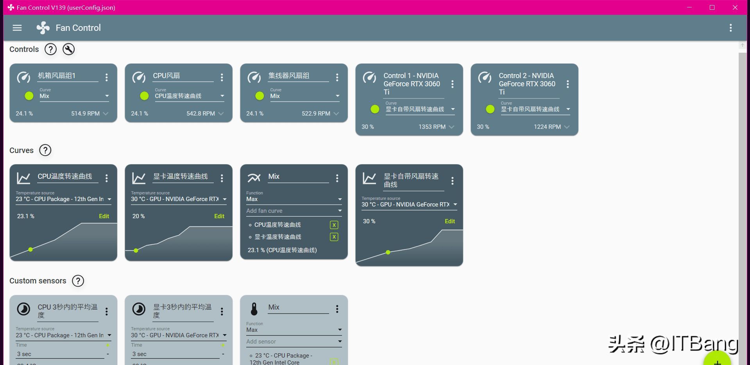
Task: Edit the 显卡温度转速曲线 curve
Action: coord(219,216)
